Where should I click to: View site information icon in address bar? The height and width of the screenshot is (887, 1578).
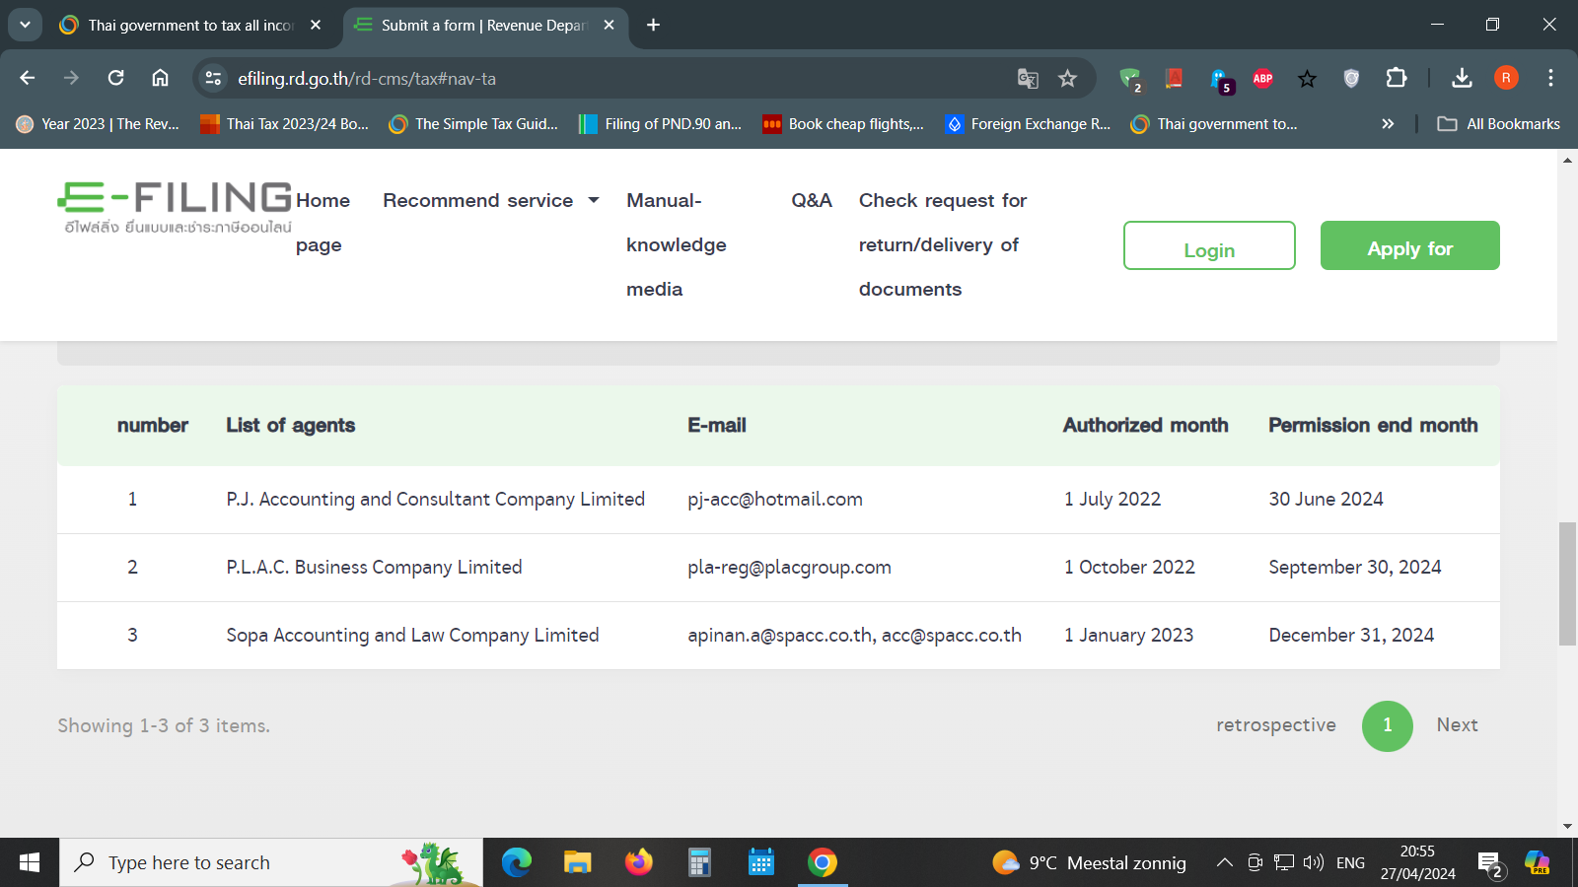coord(213,78)
